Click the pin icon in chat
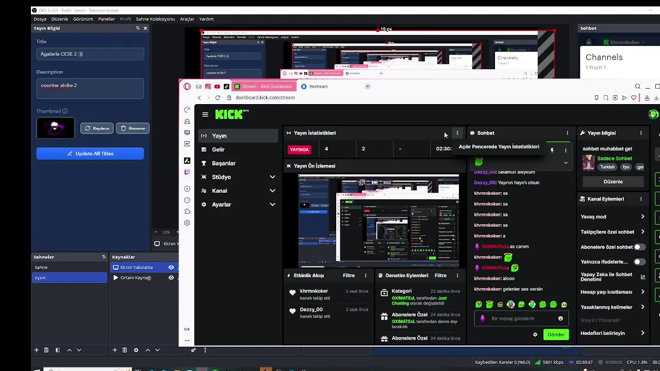This screenshot has width=660, height=371. point(552,150)
